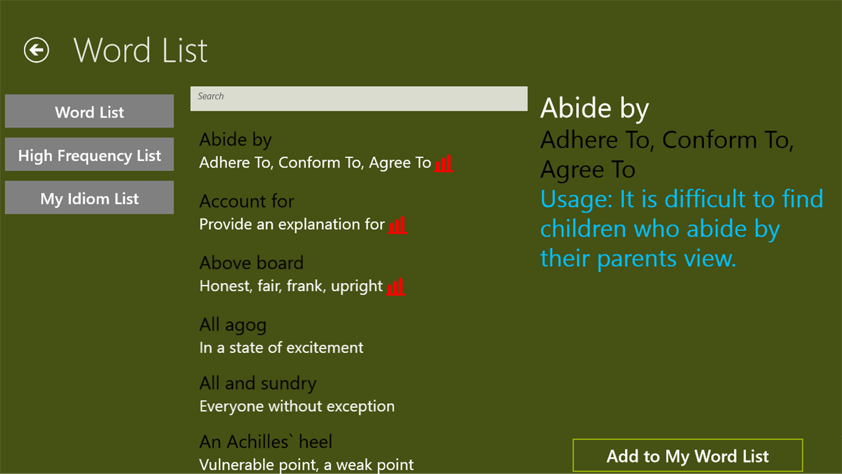This screenshot has width=842, height=474.
Task: Select the 'All agog' idiom entry
Action: point(233,325)
